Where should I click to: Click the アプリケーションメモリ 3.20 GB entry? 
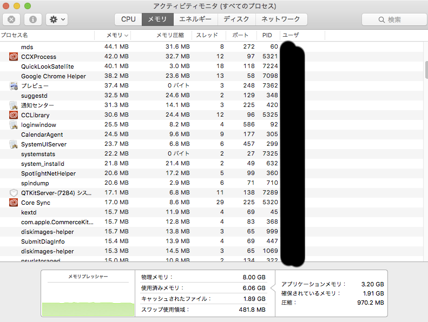(x=332, y=284)
